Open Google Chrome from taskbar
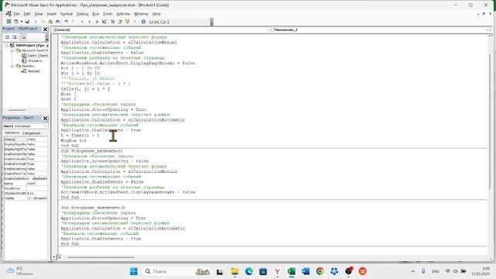The width and height of the screenshot is (496, 279). 320,271
